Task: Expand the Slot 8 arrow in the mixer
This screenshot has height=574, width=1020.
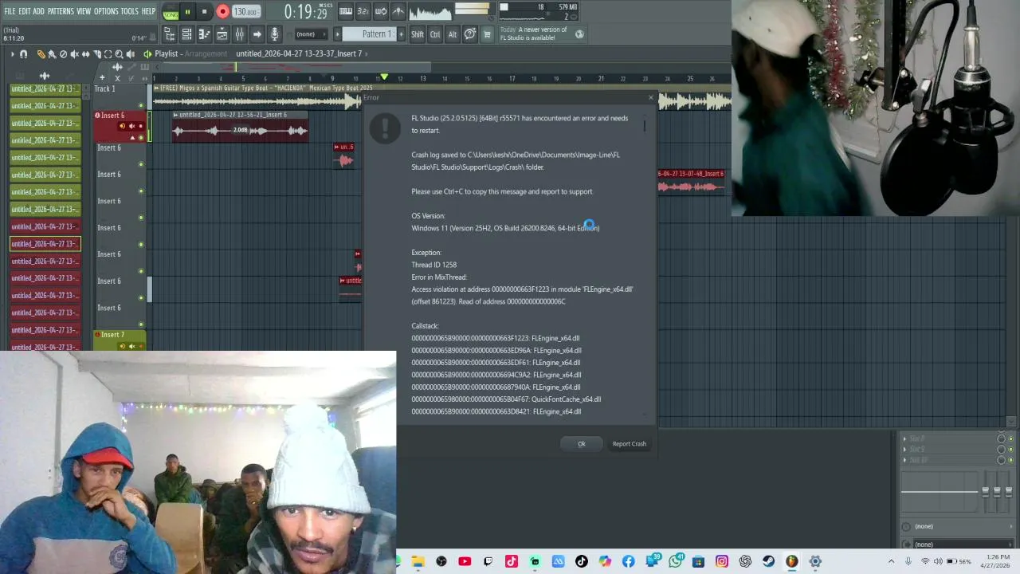Action: click(904, 438)
